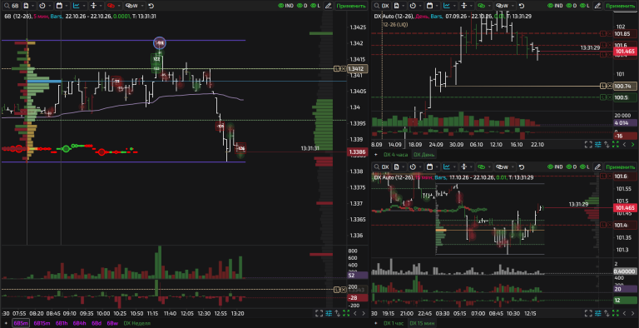Click the circled 128 marker at 6B high
This screenshot has width=639, height=328.
[x=160, y=42]
